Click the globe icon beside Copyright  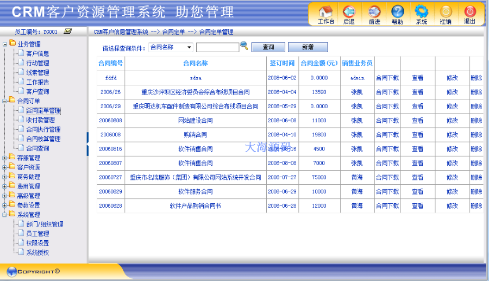(11, 272)
